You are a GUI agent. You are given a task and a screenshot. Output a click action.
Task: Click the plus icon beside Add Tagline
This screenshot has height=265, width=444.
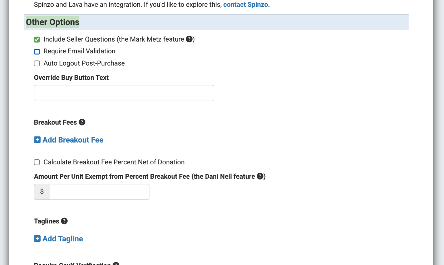37,238
